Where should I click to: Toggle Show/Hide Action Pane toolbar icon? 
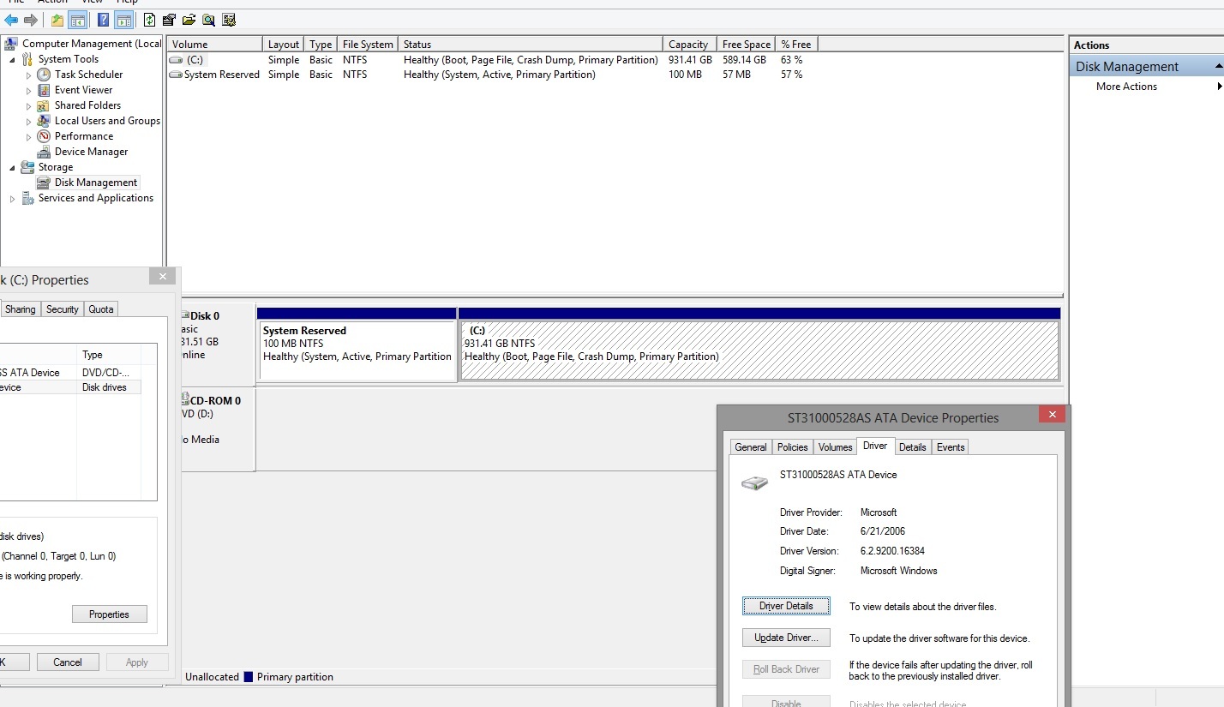tap(123, 20)
